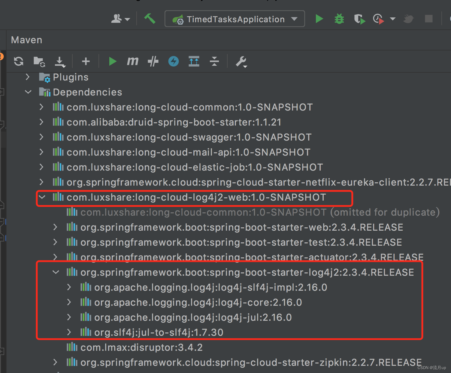Open the user account icon dropdown
Viewport: 451px width, 373px height.
(120, 19)
